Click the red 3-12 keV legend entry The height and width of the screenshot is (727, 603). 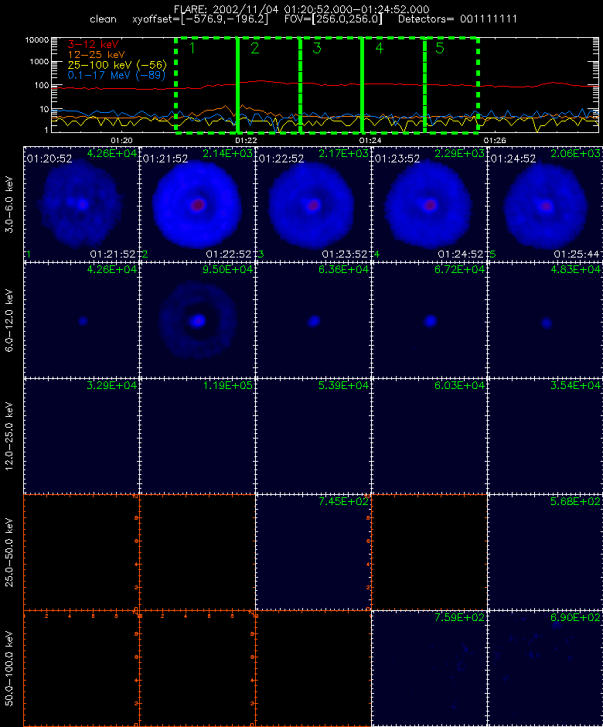tap(94, 45)
